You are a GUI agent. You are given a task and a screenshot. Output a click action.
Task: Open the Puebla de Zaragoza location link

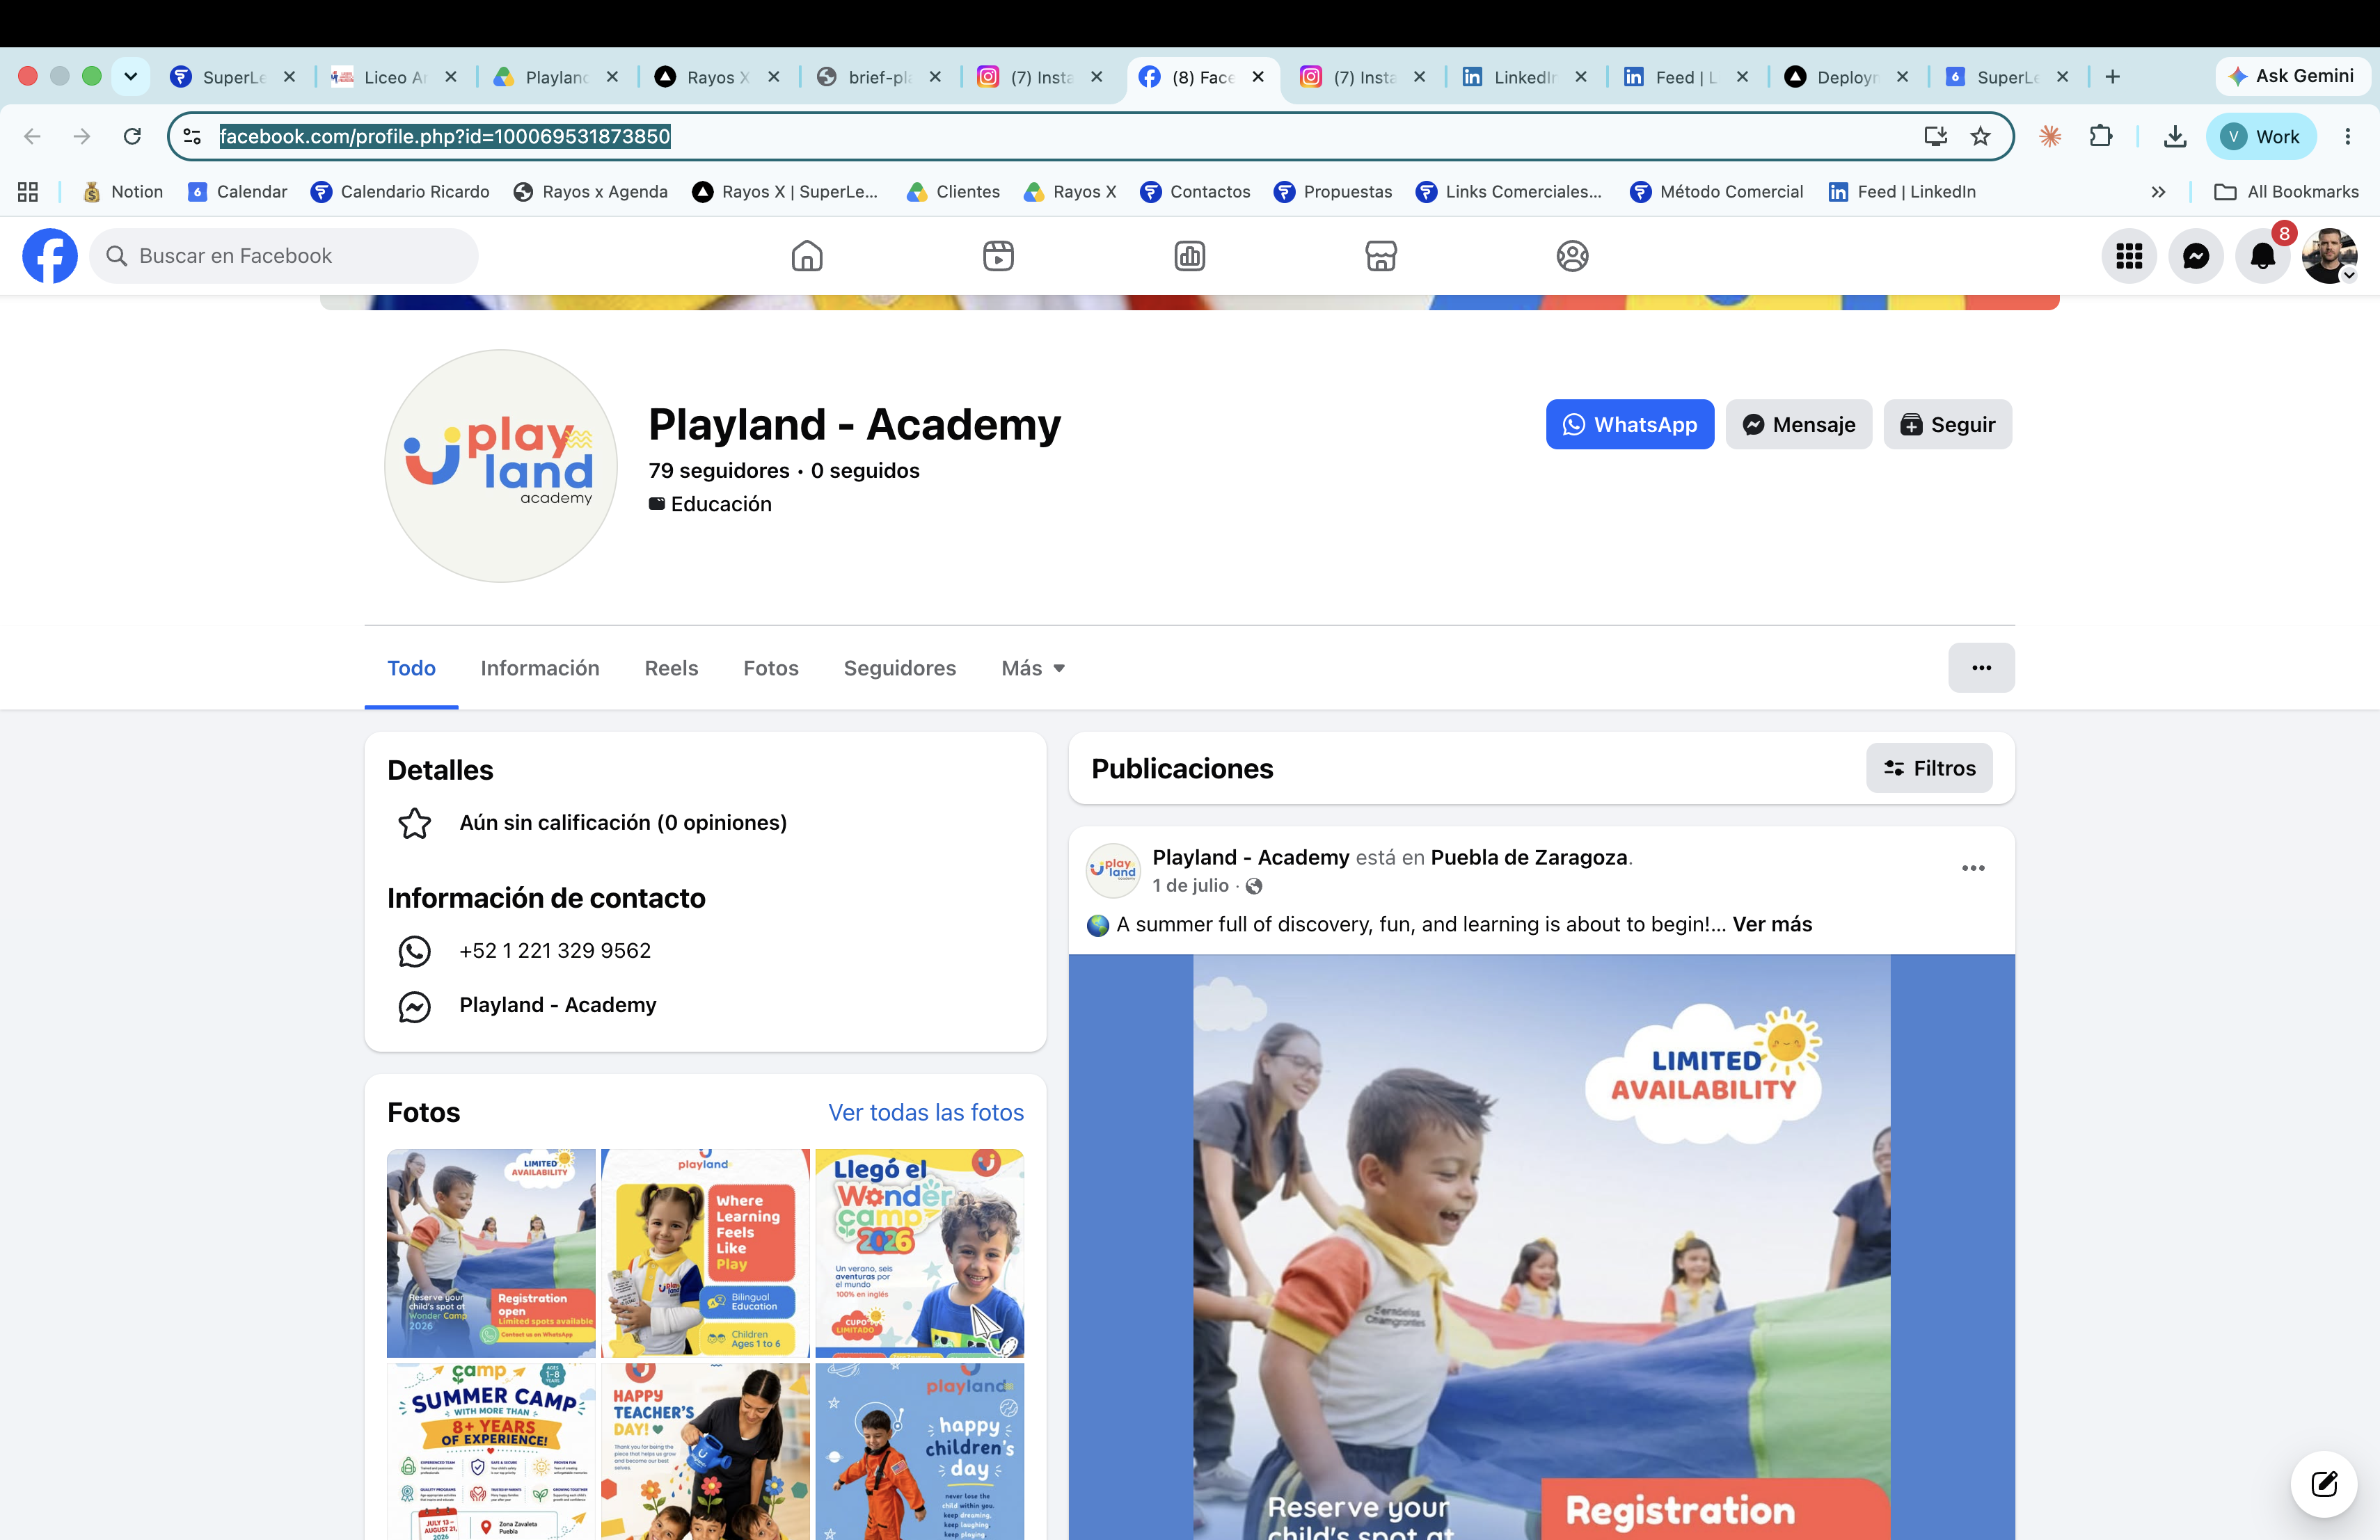(1529, 858)
